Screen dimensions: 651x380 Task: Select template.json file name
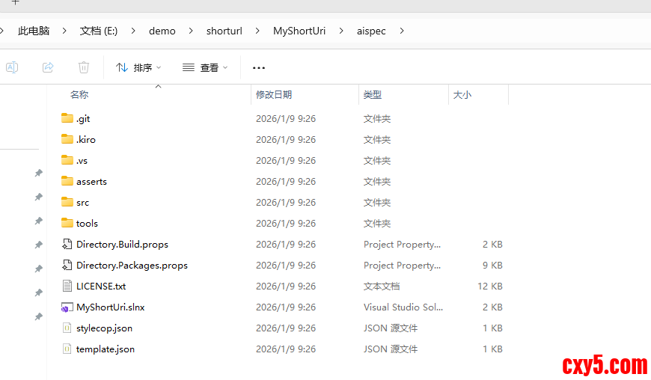[106, 349]
